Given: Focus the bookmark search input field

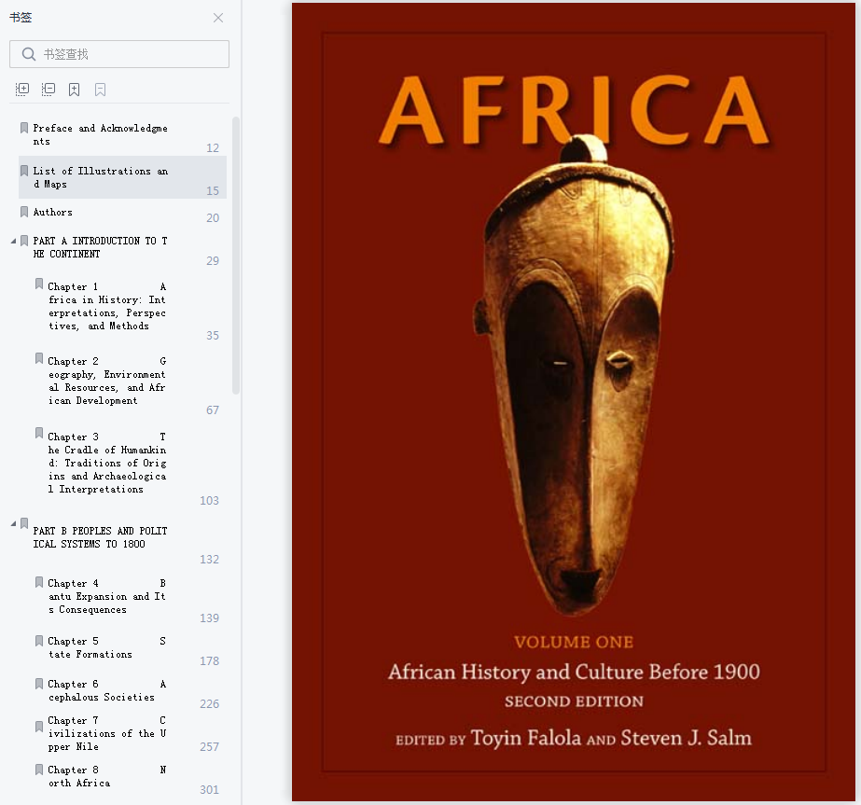Looking at the screenshot, I should coord(119,54).
